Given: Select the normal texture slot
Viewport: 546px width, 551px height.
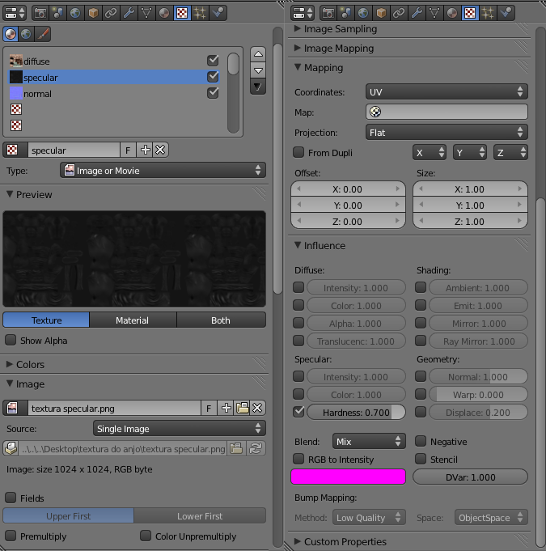Looking at the screenshot, I should [x=113, y=94].
